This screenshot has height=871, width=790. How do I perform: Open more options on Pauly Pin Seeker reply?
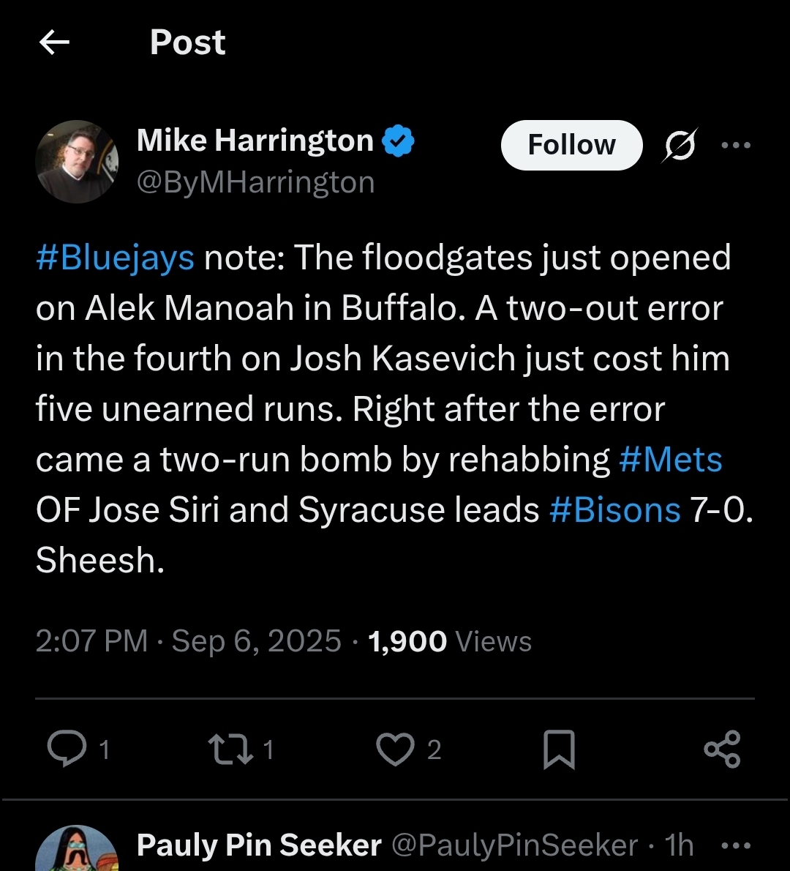click(736, 846)
